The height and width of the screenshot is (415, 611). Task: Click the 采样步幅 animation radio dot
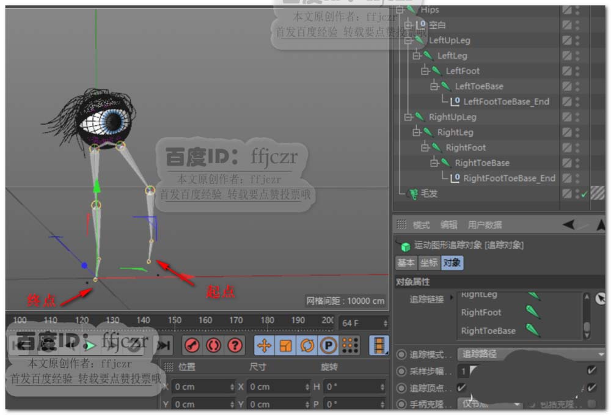(401, 372)
